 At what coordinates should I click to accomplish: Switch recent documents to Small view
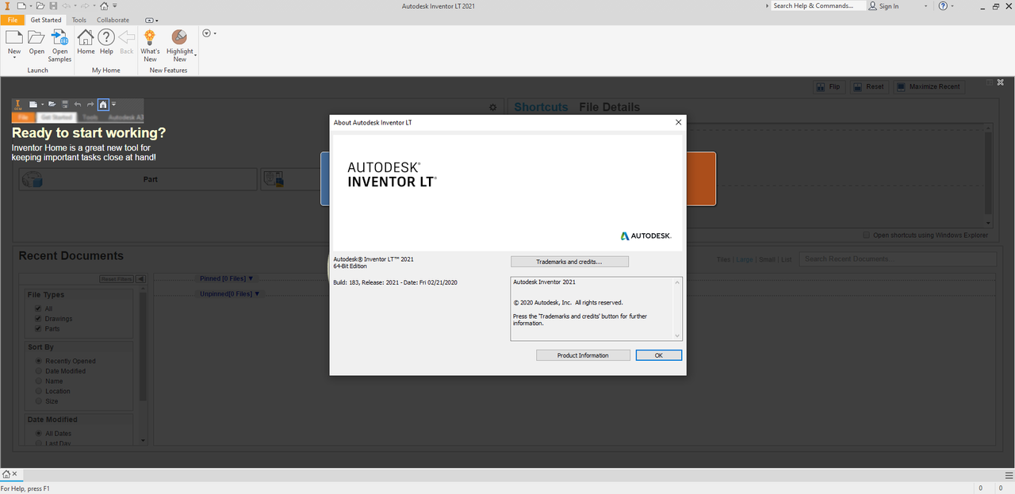pos(766,259)
